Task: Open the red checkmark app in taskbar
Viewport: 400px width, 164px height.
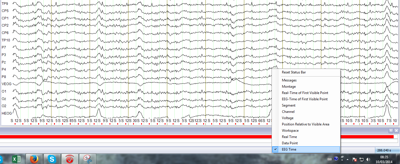Action: click(70, 159)
